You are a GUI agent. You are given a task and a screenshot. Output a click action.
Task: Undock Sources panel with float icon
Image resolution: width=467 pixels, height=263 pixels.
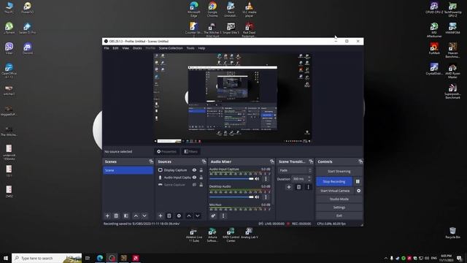(x=204, y=161)
